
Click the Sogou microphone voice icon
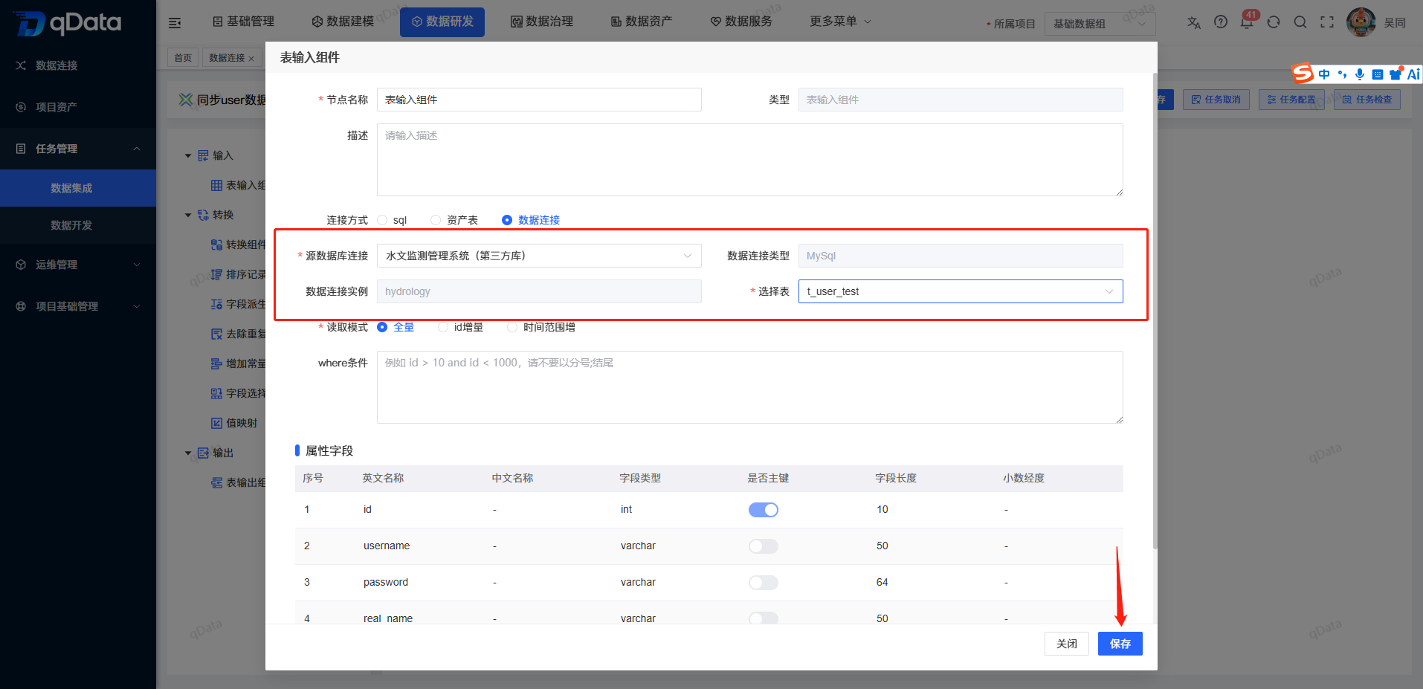(1359, 74)
